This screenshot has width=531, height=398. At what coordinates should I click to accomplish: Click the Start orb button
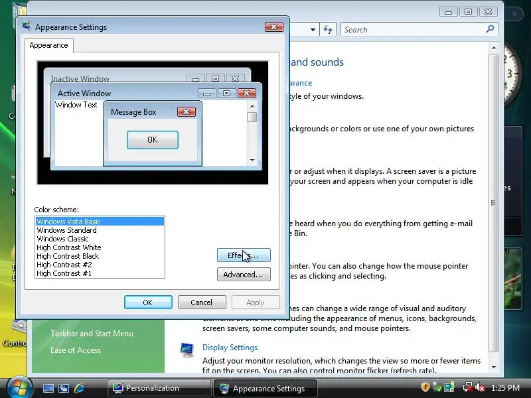(x=19, y=387)
